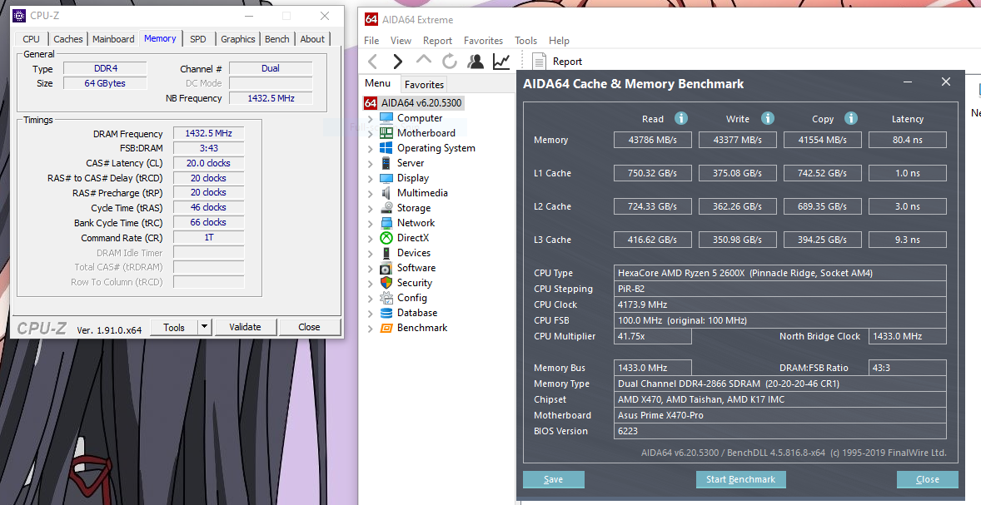Select the Config gear icon

[x=386, y=298]
